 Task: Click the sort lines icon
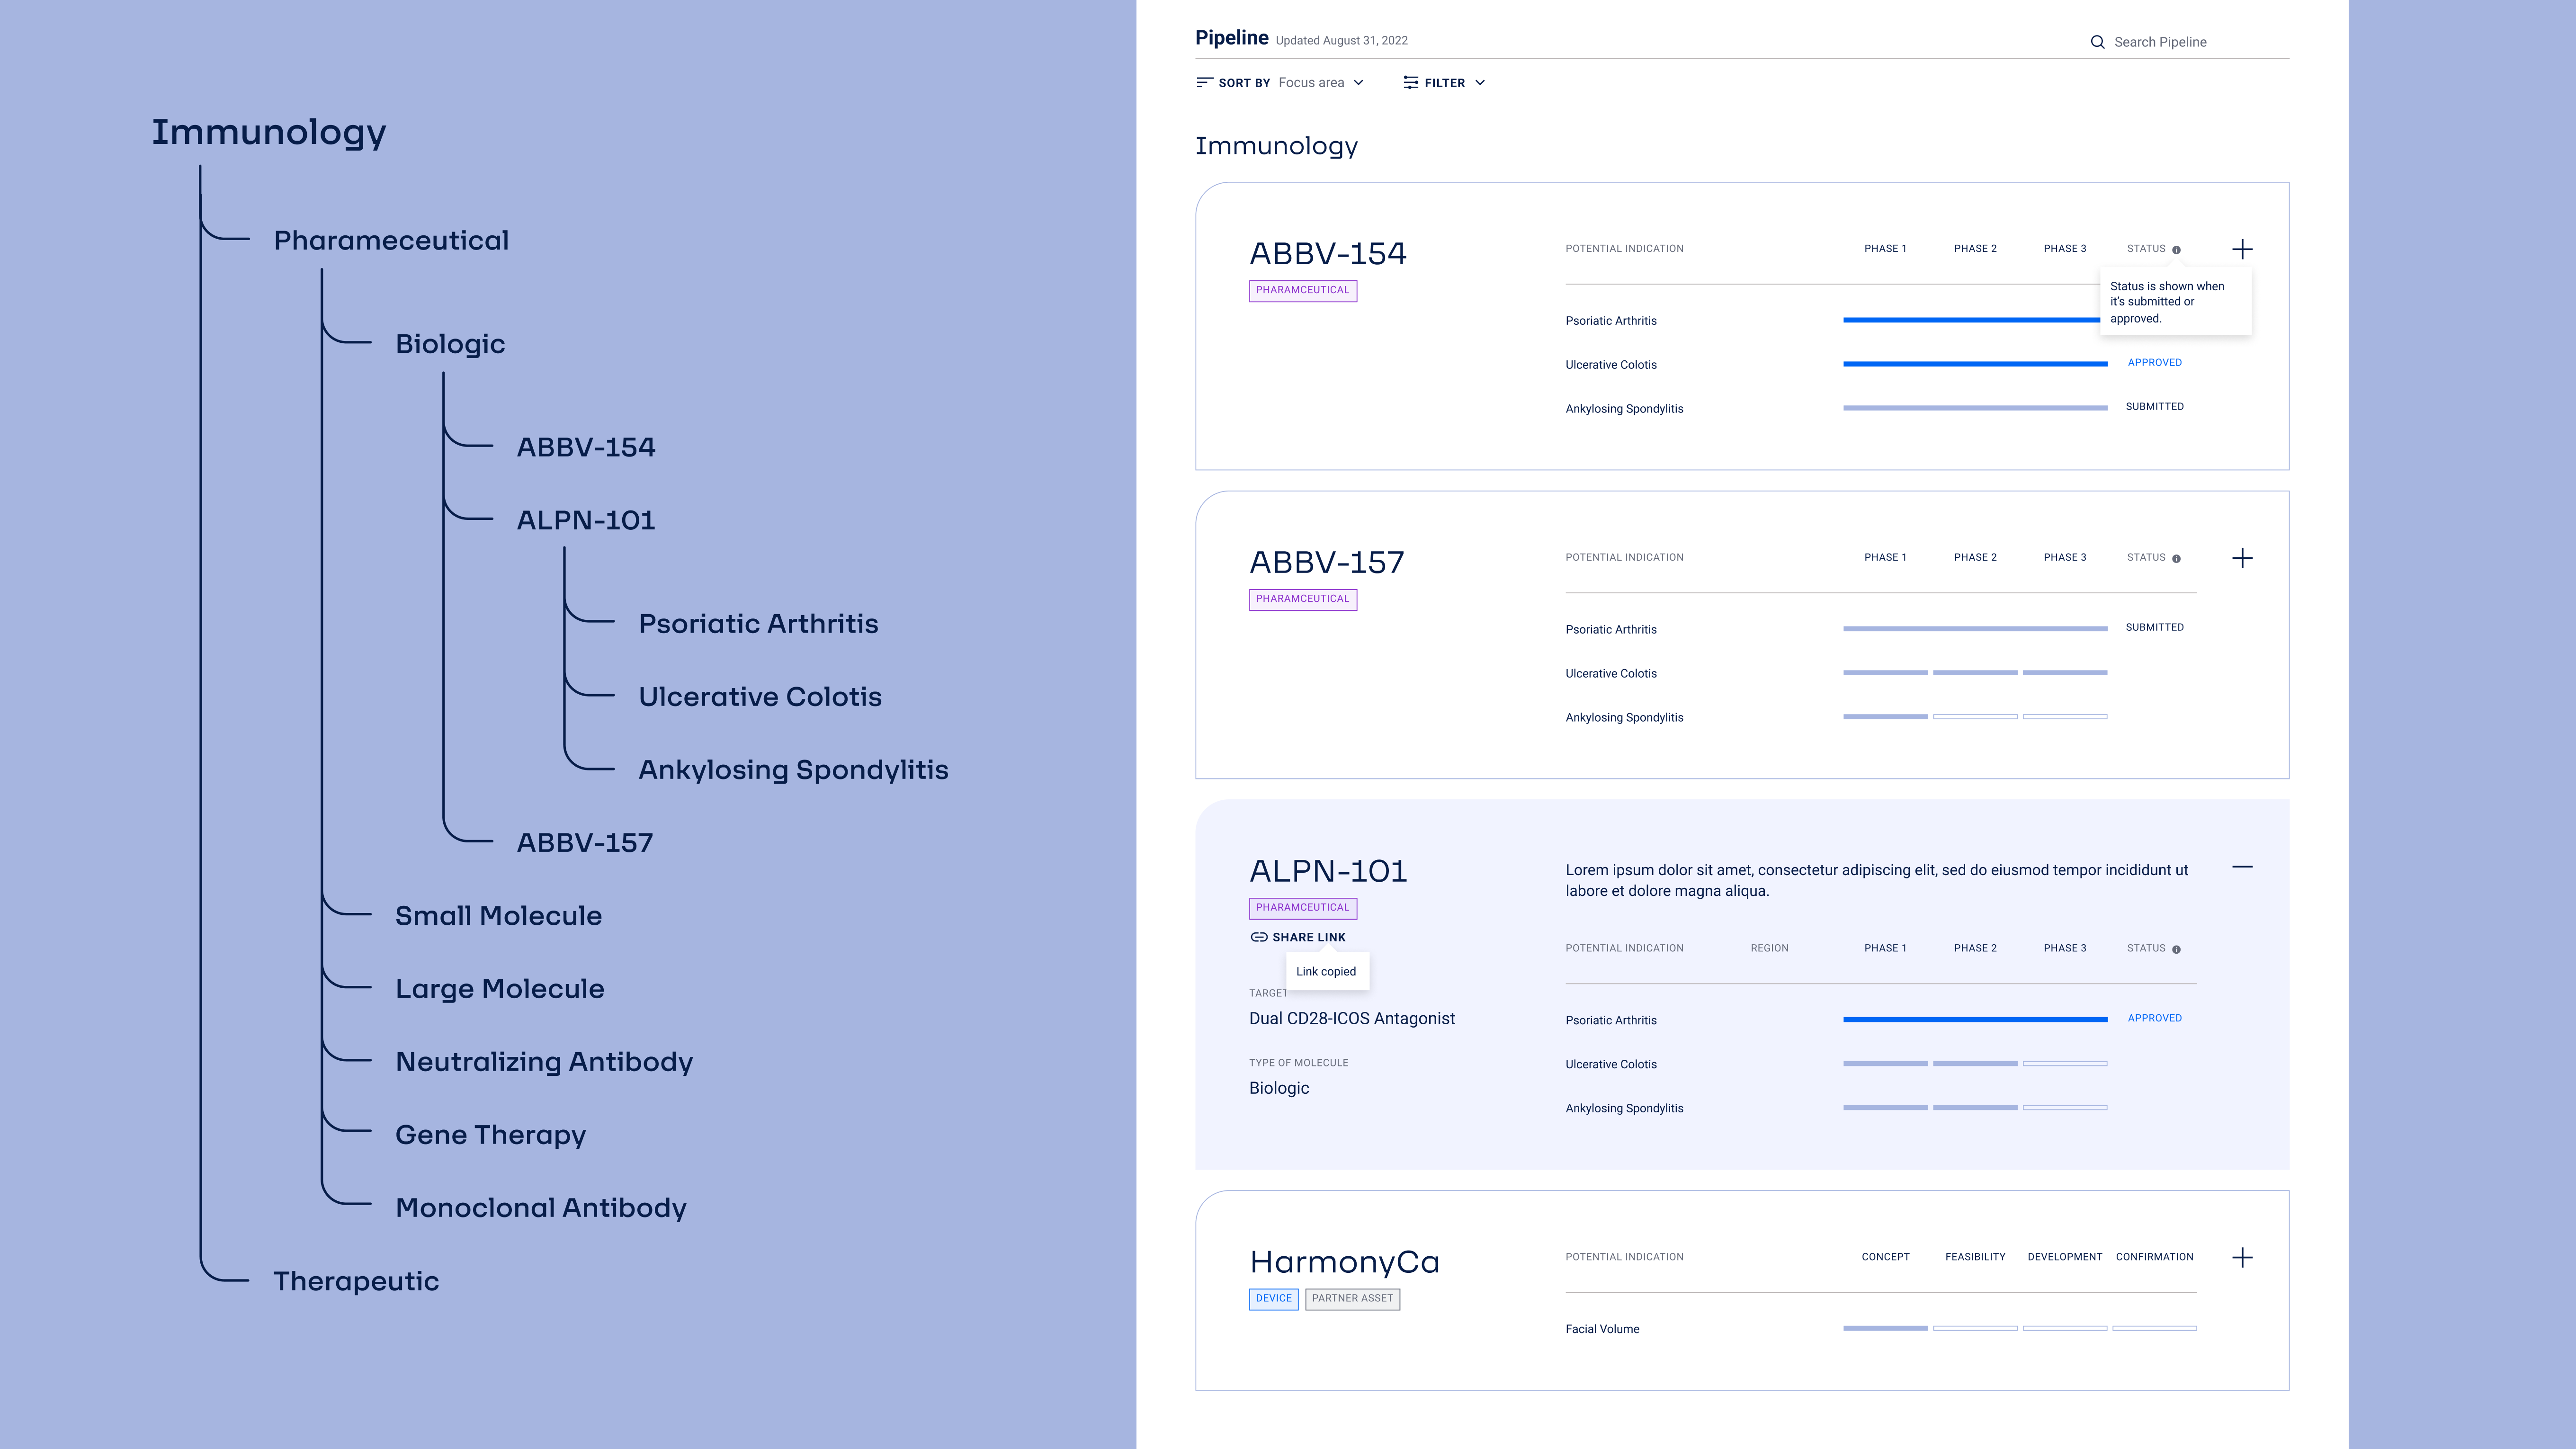tap(1205, 83)
